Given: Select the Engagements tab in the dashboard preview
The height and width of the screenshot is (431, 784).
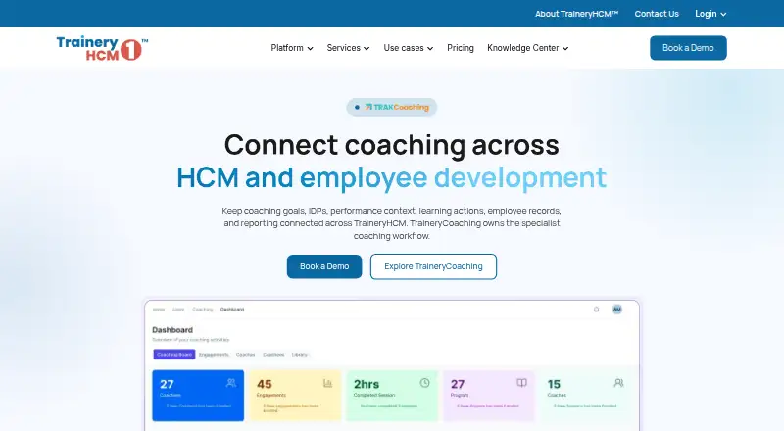Looking at the screenshot, I should coord(214,355).
